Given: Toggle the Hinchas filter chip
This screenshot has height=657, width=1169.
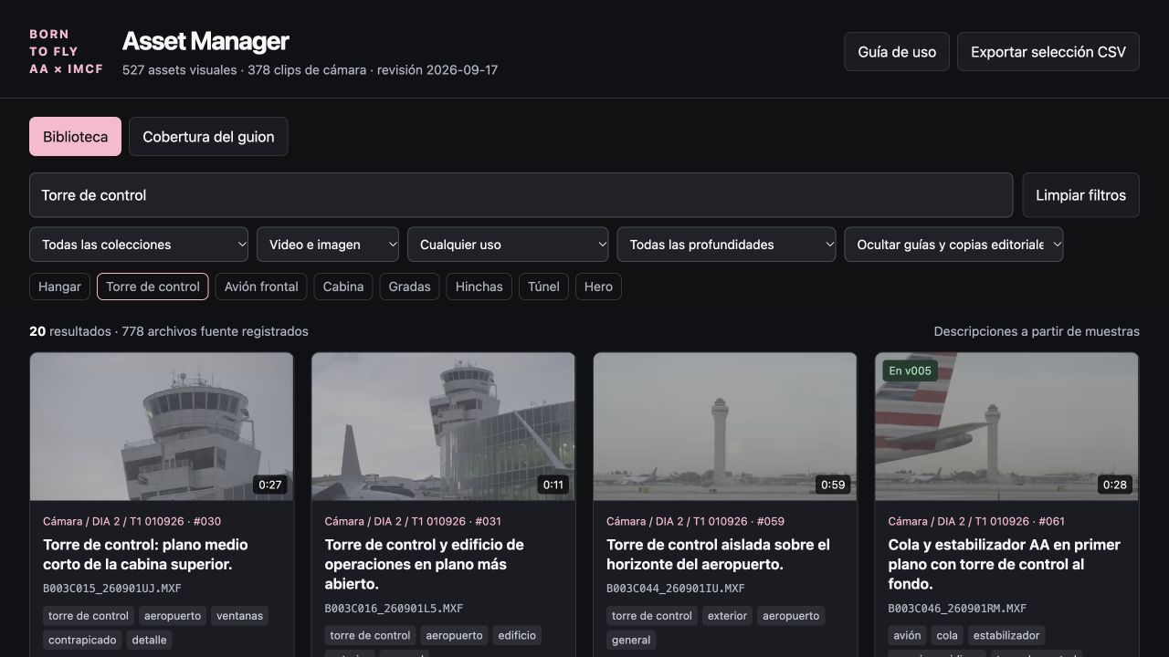Looking at the screenshot, I should pyautogui.click(x=479, y=287).
